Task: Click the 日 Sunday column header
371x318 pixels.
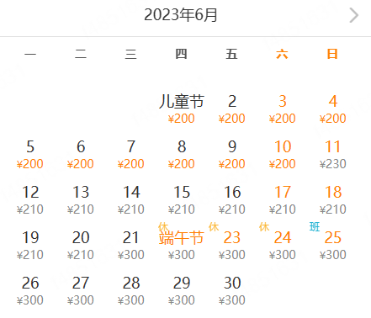Action: pyautogui.click(x=332, y=54)
